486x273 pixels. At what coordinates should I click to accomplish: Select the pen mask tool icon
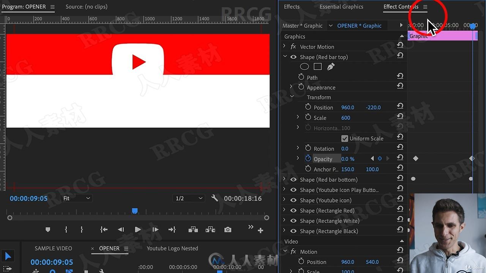pos(331,67)
